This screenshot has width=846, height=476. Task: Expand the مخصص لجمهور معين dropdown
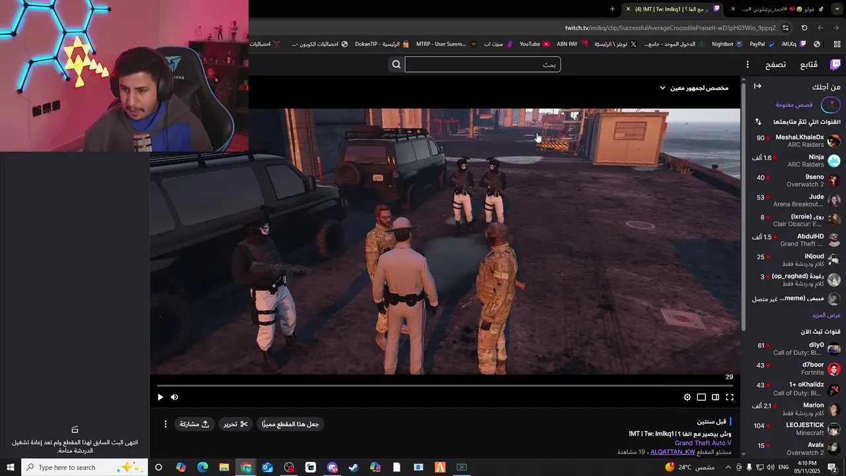[693, 88]
